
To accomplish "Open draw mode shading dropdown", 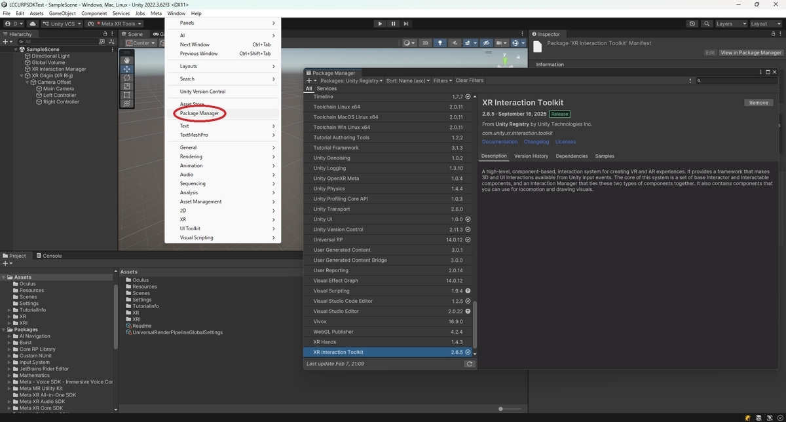I will pos(409,43).
